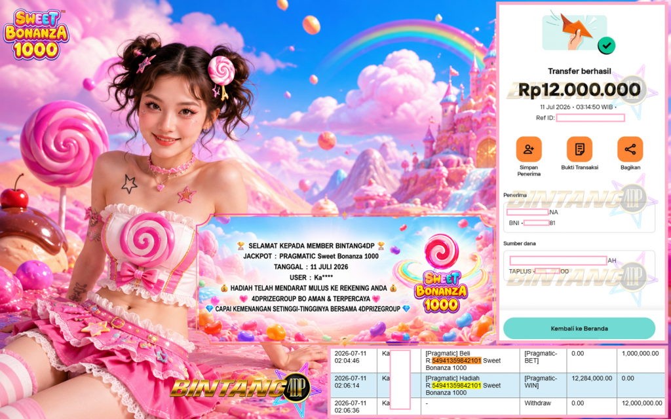Click the USER Ka**** line

tap(311, 278)
